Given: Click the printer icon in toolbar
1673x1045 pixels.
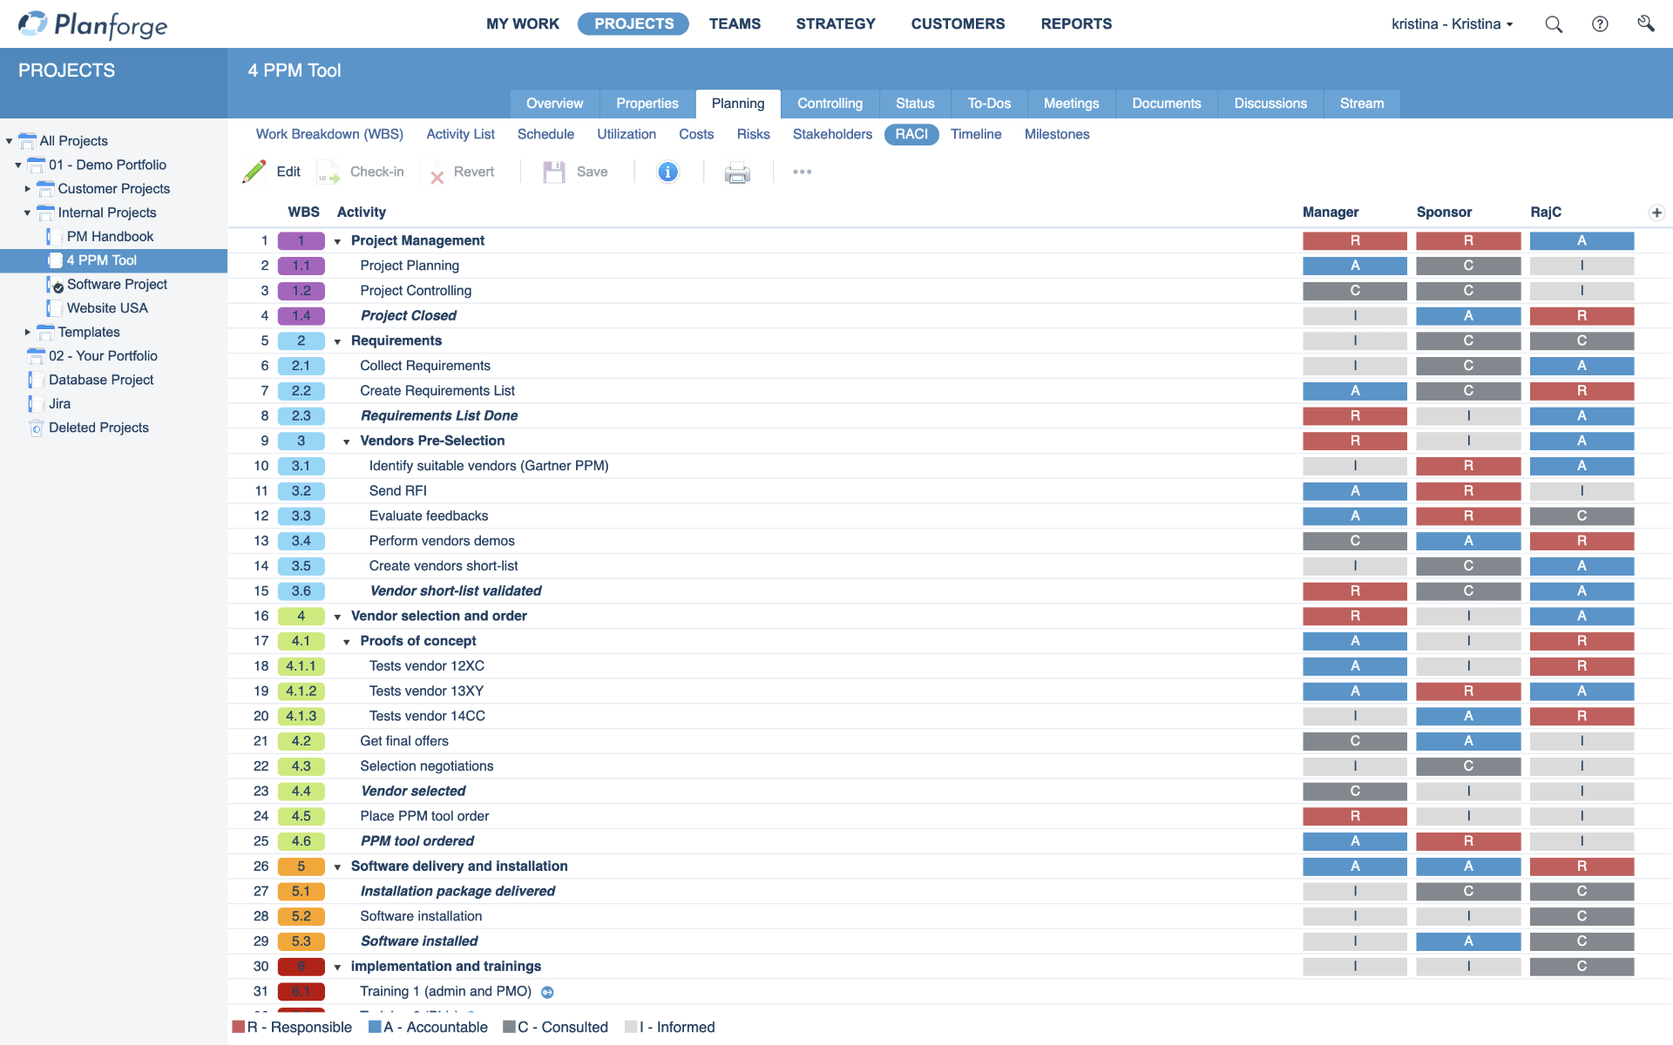Looking at the screenshot, I should tap(737, 172).
